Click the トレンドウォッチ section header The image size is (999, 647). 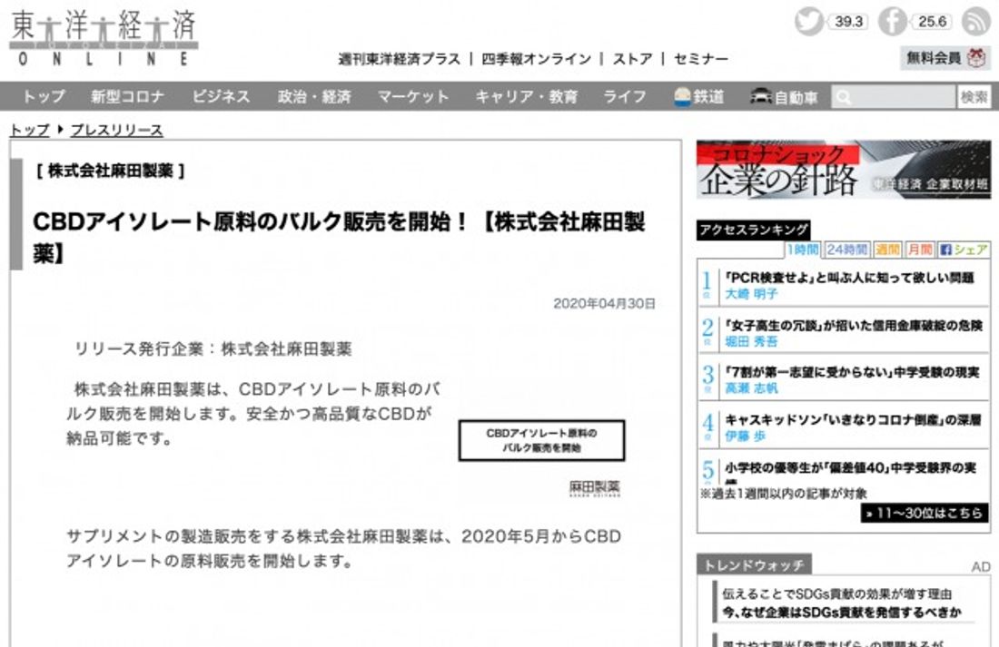[754, 564]
